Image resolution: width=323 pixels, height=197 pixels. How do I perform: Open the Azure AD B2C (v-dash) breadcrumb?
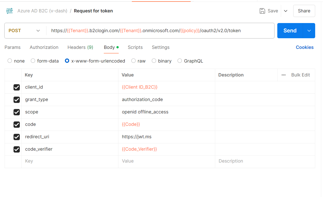click(x=42, y=11)
